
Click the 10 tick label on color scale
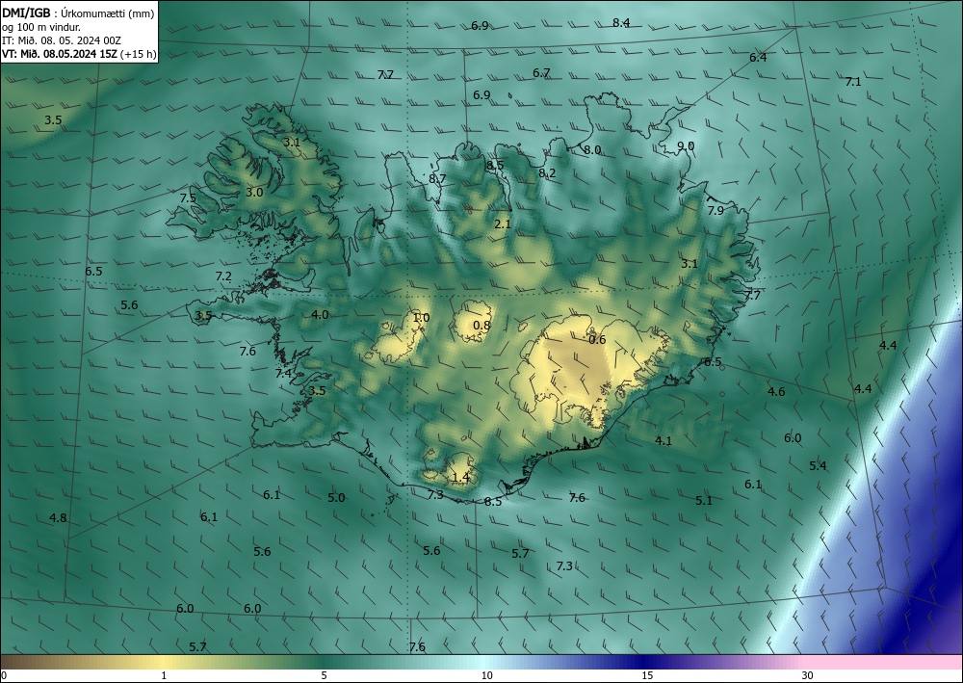click(487, 675)
